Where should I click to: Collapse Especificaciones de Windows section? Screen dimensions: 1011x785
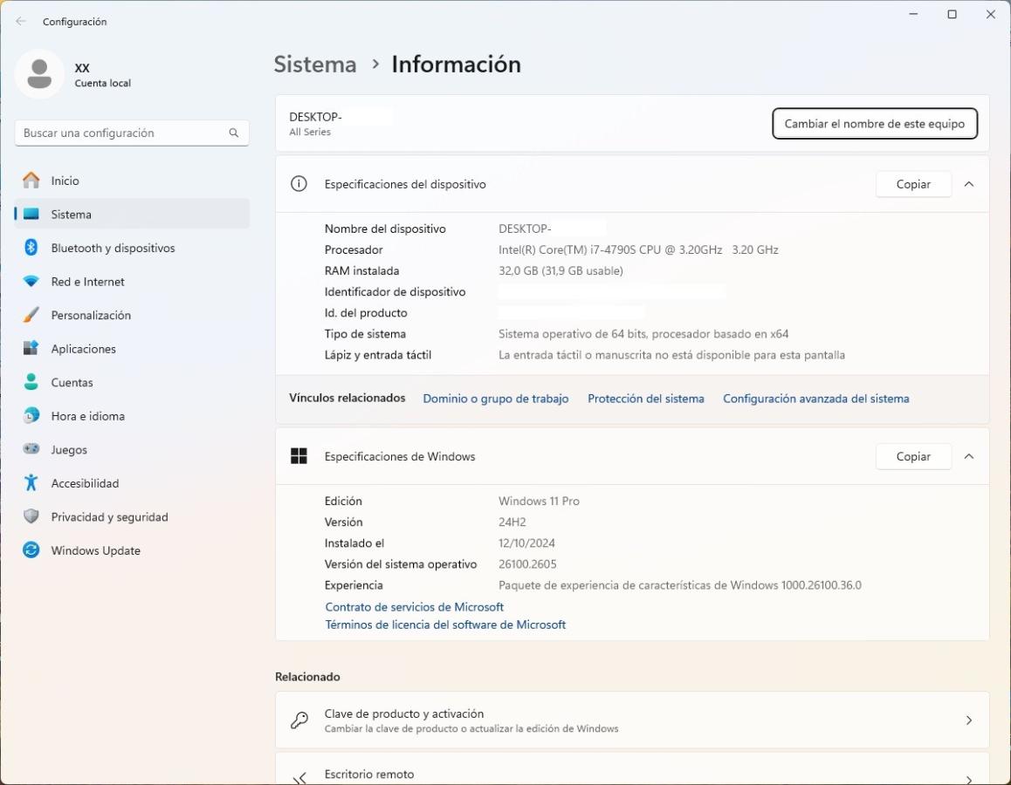pos(969,456)
